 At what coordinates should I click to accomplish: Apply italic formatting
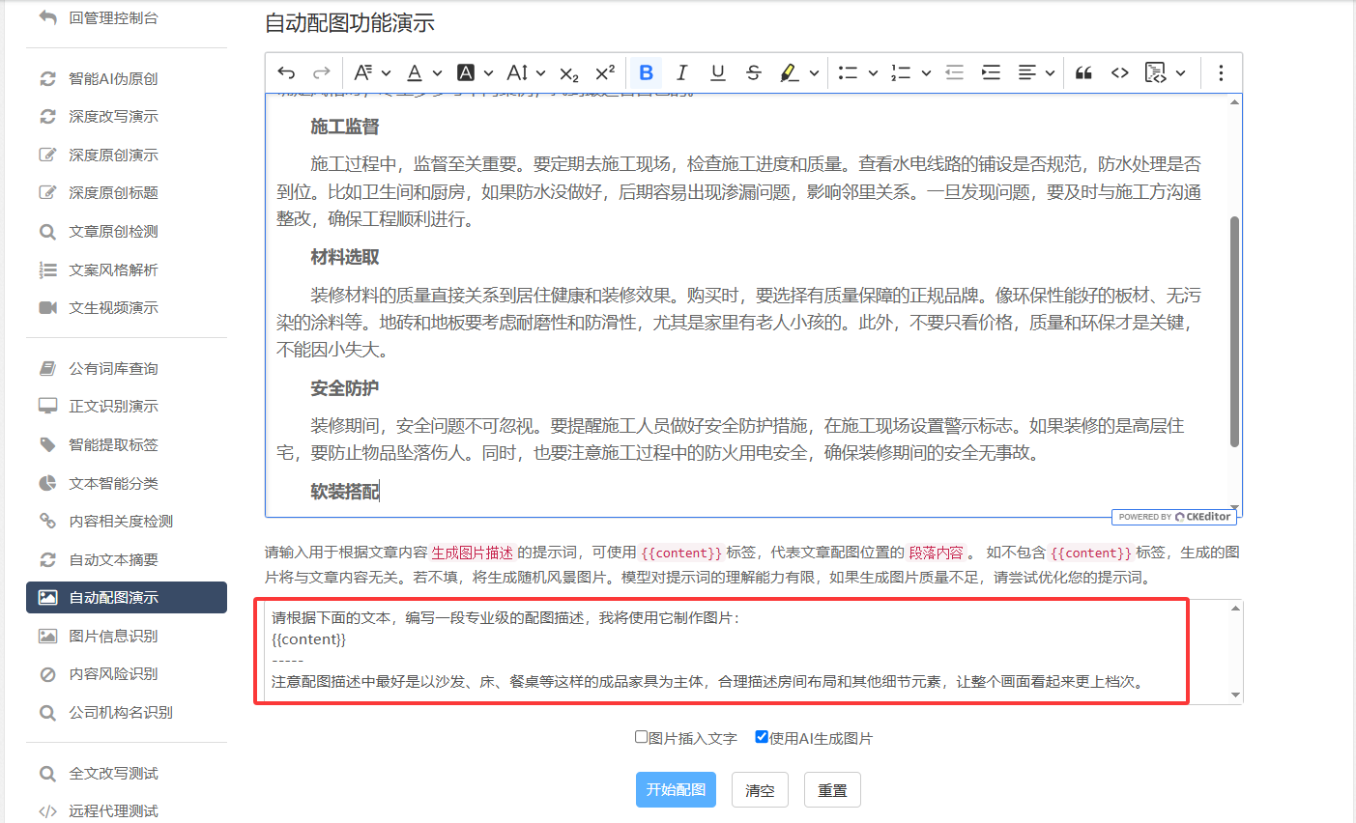[x=681, y=72]
